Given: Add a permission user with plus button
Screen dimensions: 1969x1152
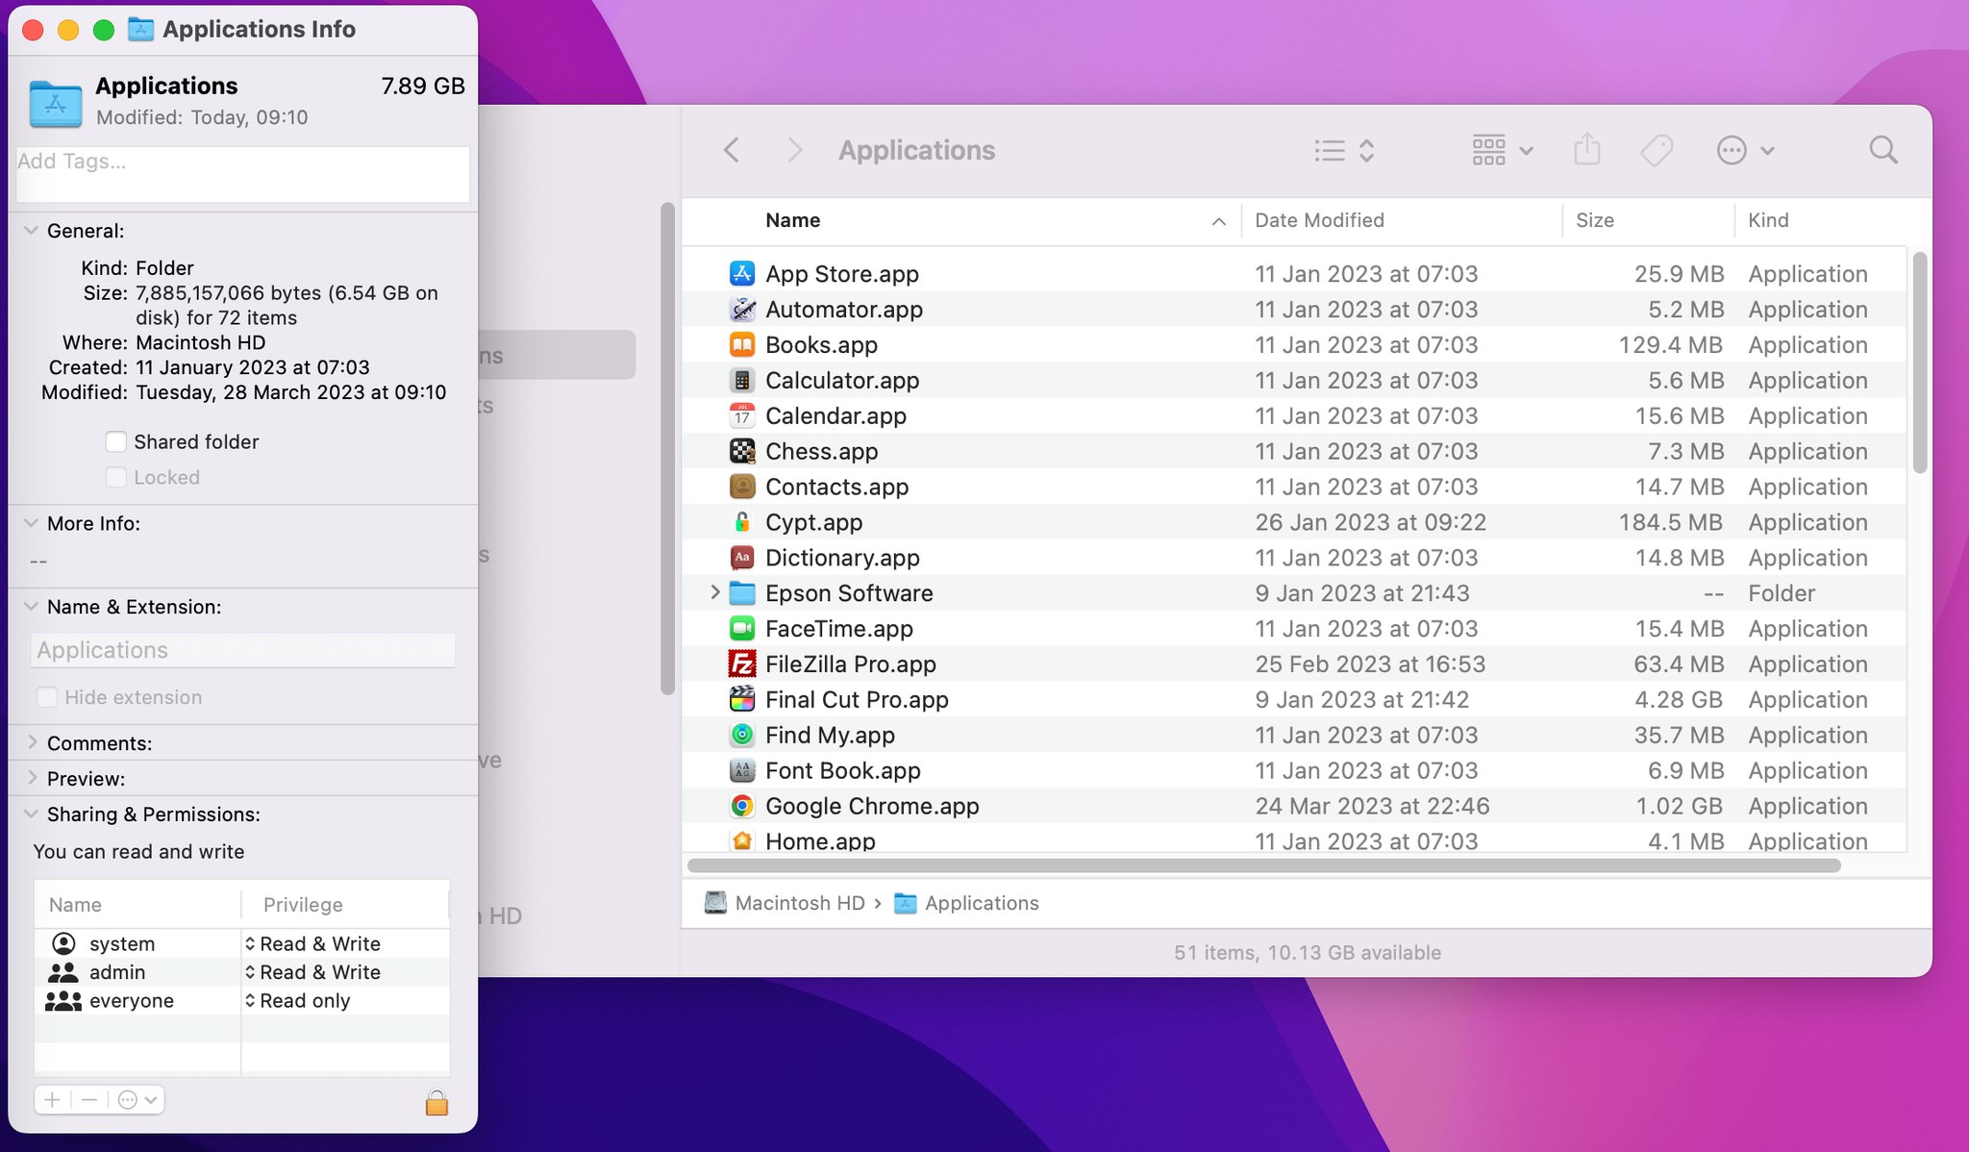Looking at the screenshot, I should 52,1099.
